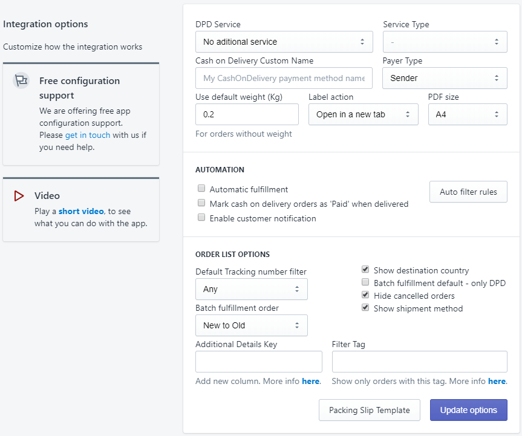Check Batch fulfillment default - only DPD
This screenshot has width=522, height=436.
click(x=365, y=282)
